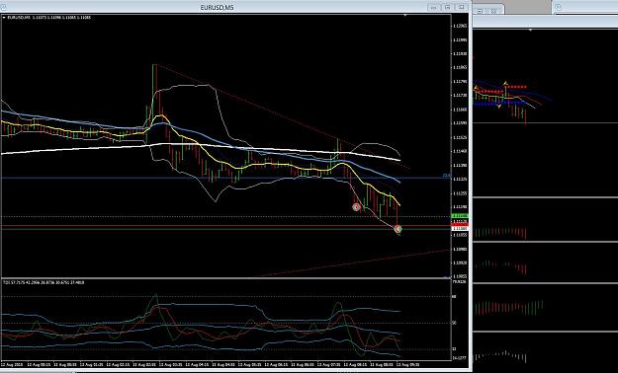618x373 pixels.
Task: Click the white current price label
Action: click(x=460, y=228)
